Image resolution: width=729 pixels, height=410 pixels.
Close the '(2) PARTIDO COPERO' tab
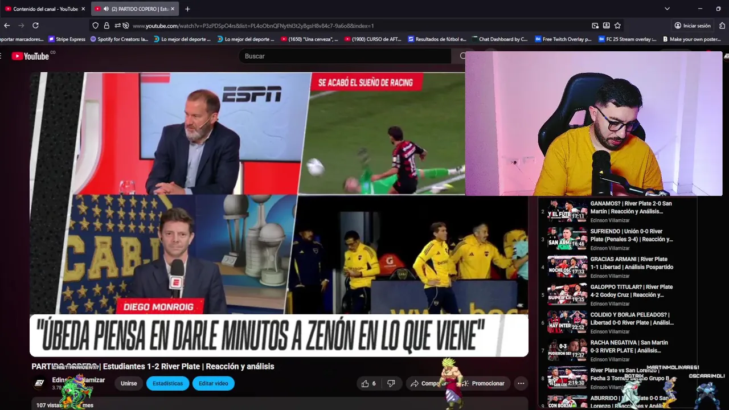point(173,9)
